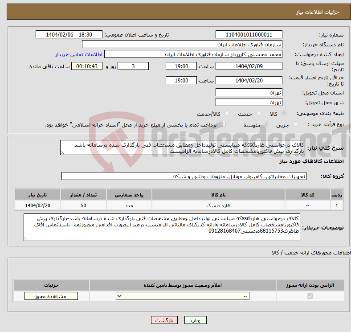Toggle the Islamic treasury bonds payment checkbox

pos(223,124)
